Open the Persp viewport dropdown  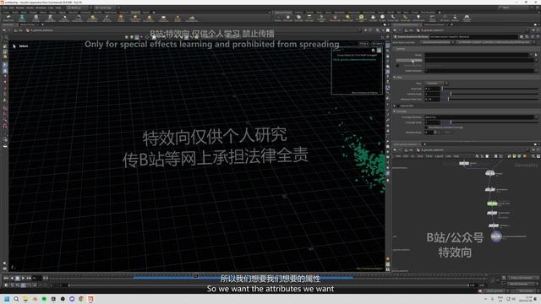(363, 44)
